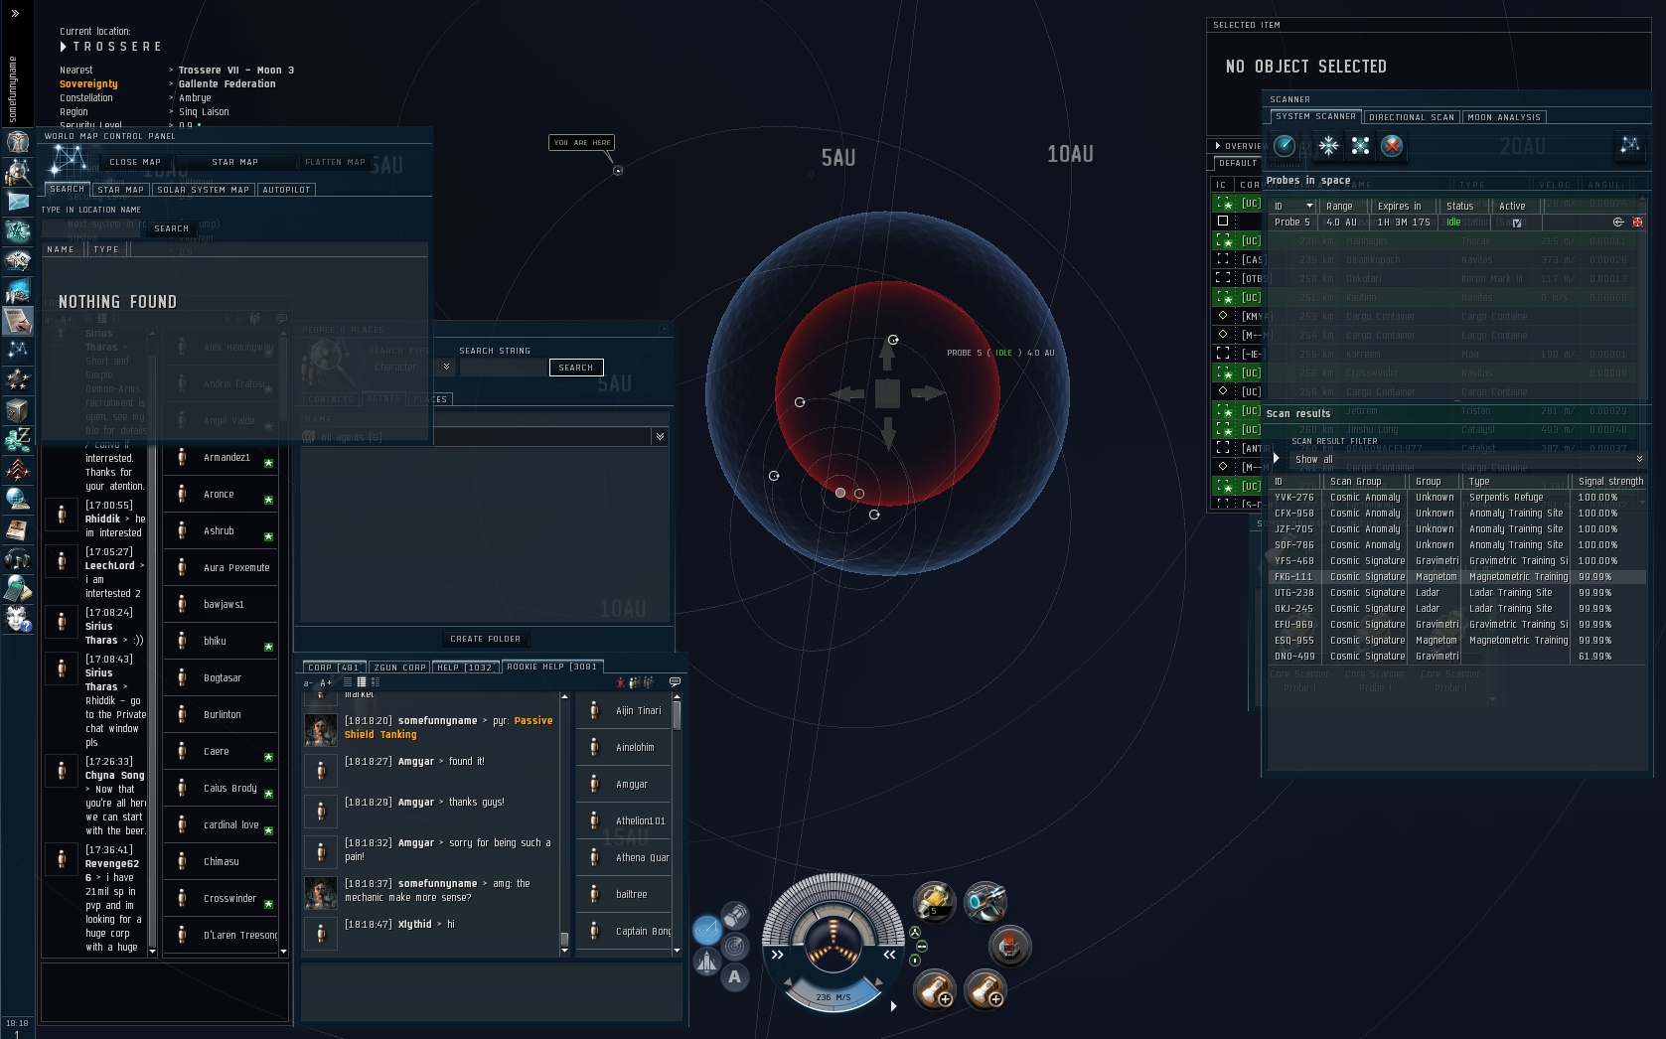Click the Create Folder button

(x=485, y=639)
